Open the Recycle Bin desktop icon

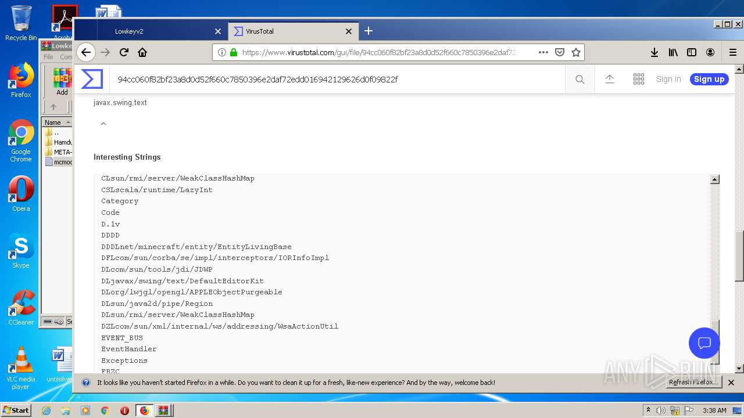21,23
